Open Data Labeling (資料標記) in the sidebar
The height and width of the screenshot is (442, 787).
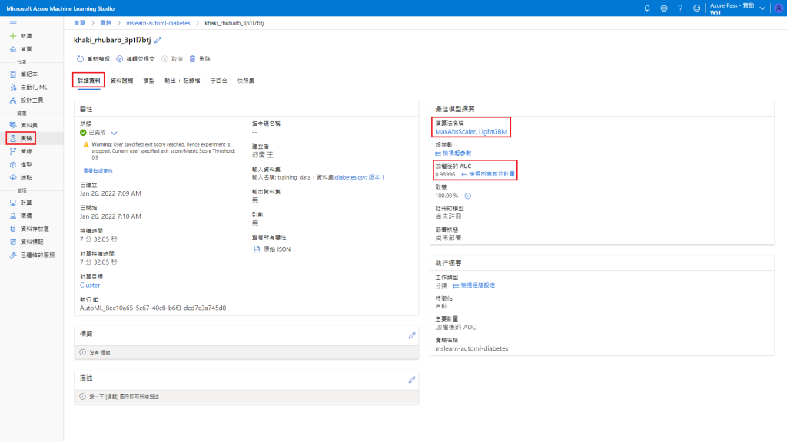click(x=27, y=242)
